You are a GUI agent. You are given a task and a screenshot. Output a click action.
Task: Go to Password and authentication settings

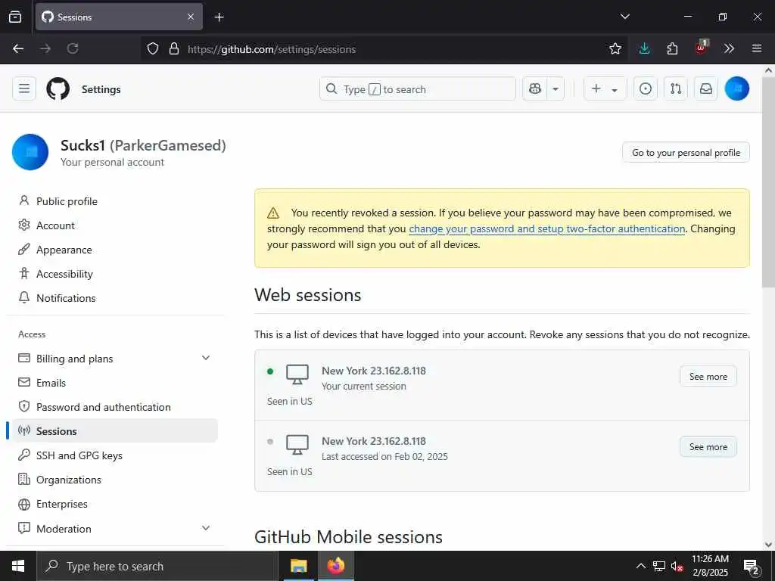pyautogui.click(x=104, y=407)
